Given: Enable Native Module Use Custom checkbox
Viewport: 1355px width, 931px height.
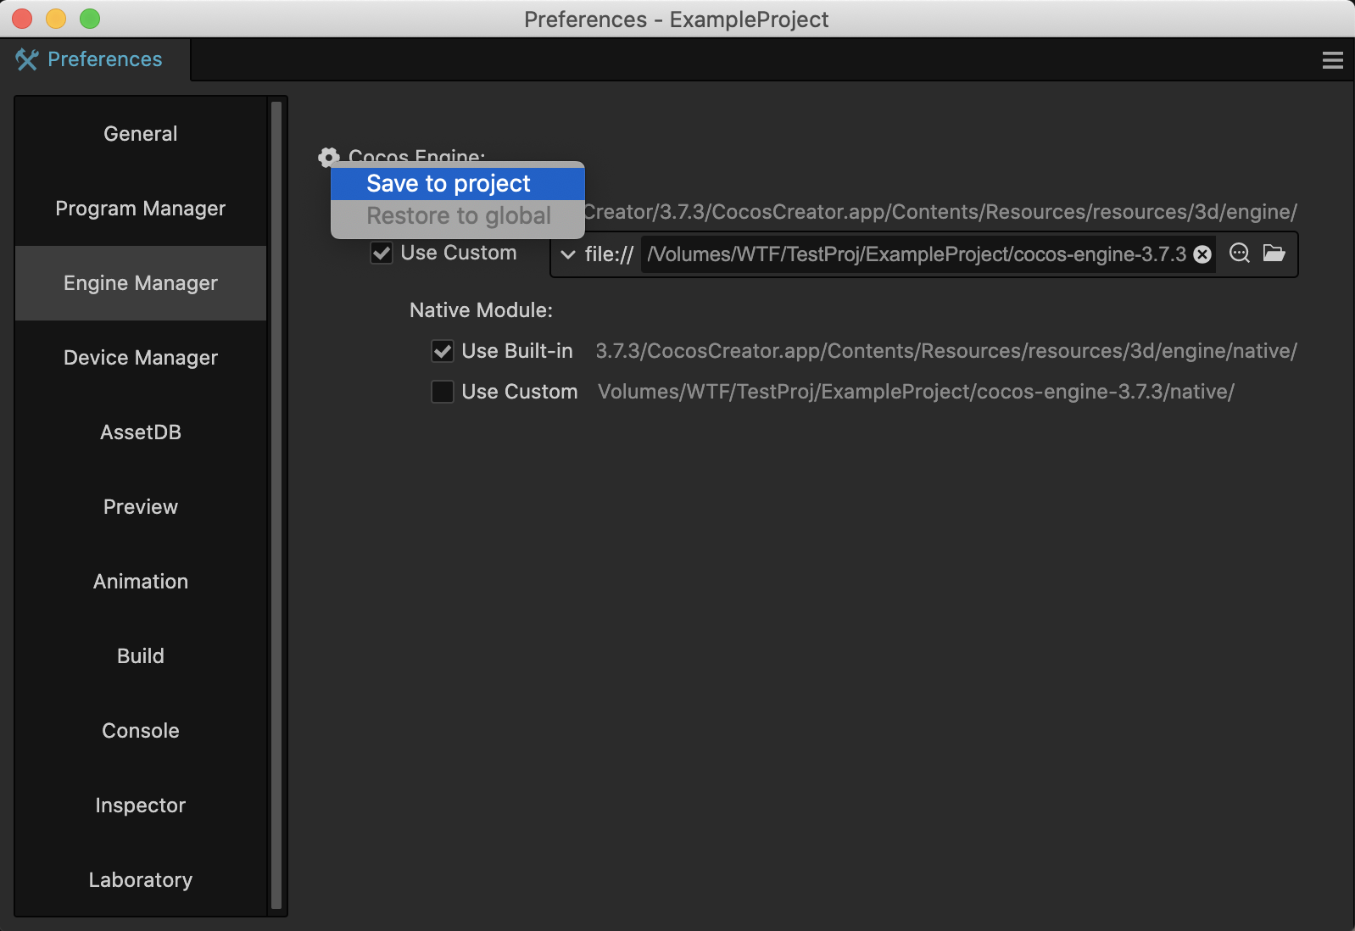Looking at the screenshot, I should click(443, 392).
